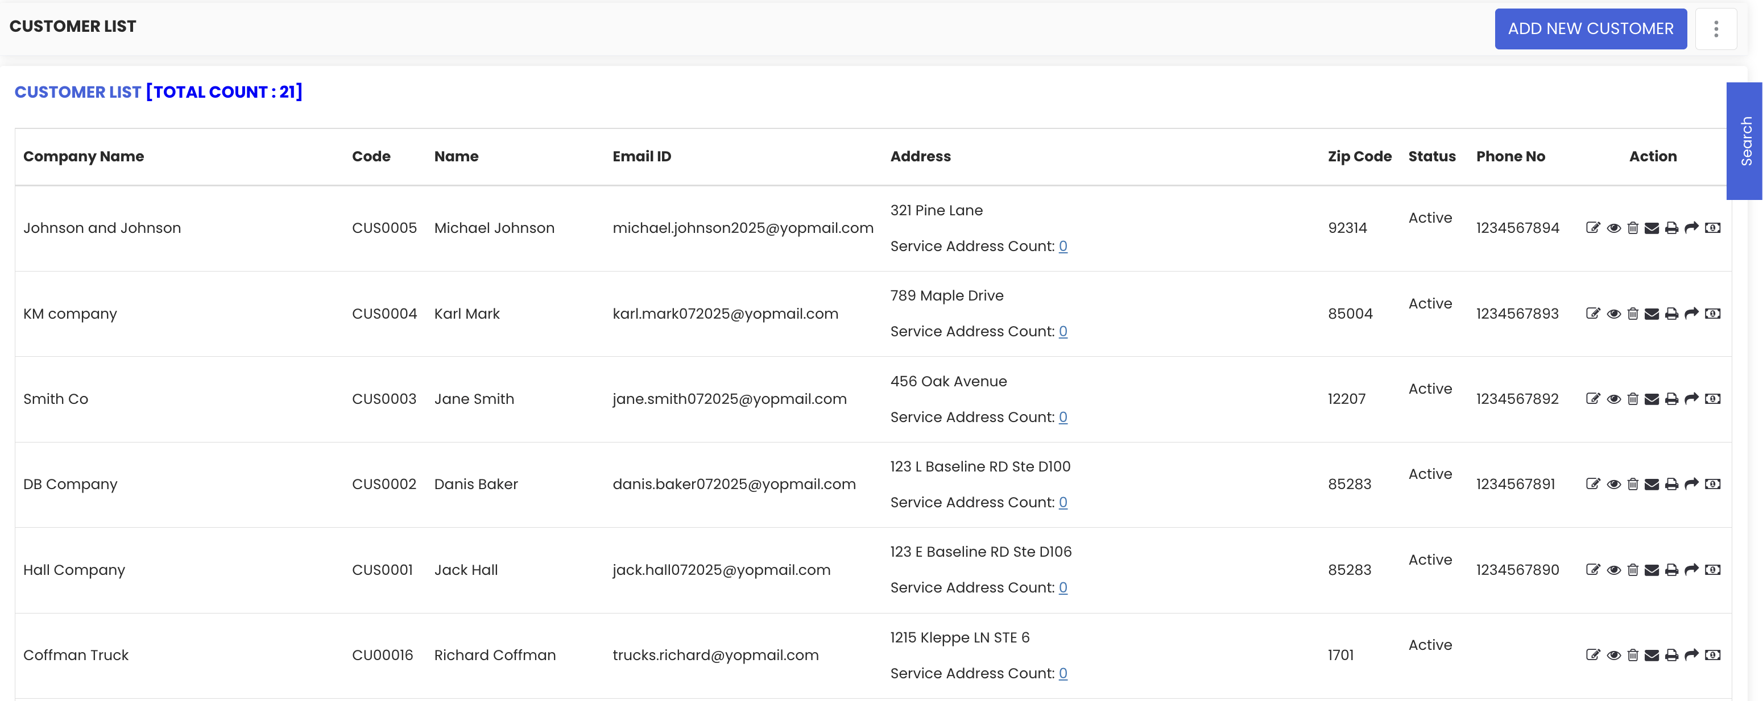The width and height of the screenshot is (1763, 701).
Task: Edit the Hall Company customer
Action: tap(1592, 569)
